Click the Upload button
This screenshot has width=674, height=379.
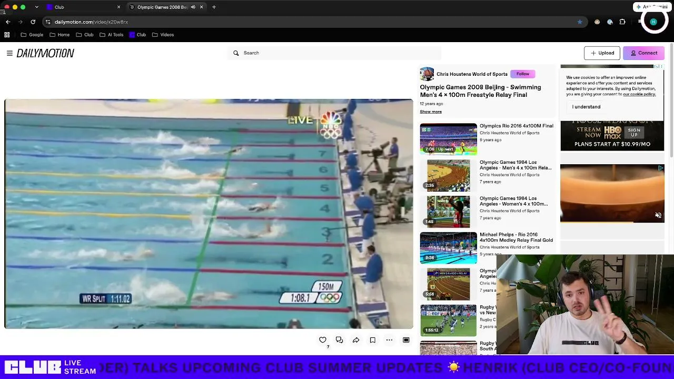tap(602, 53)
